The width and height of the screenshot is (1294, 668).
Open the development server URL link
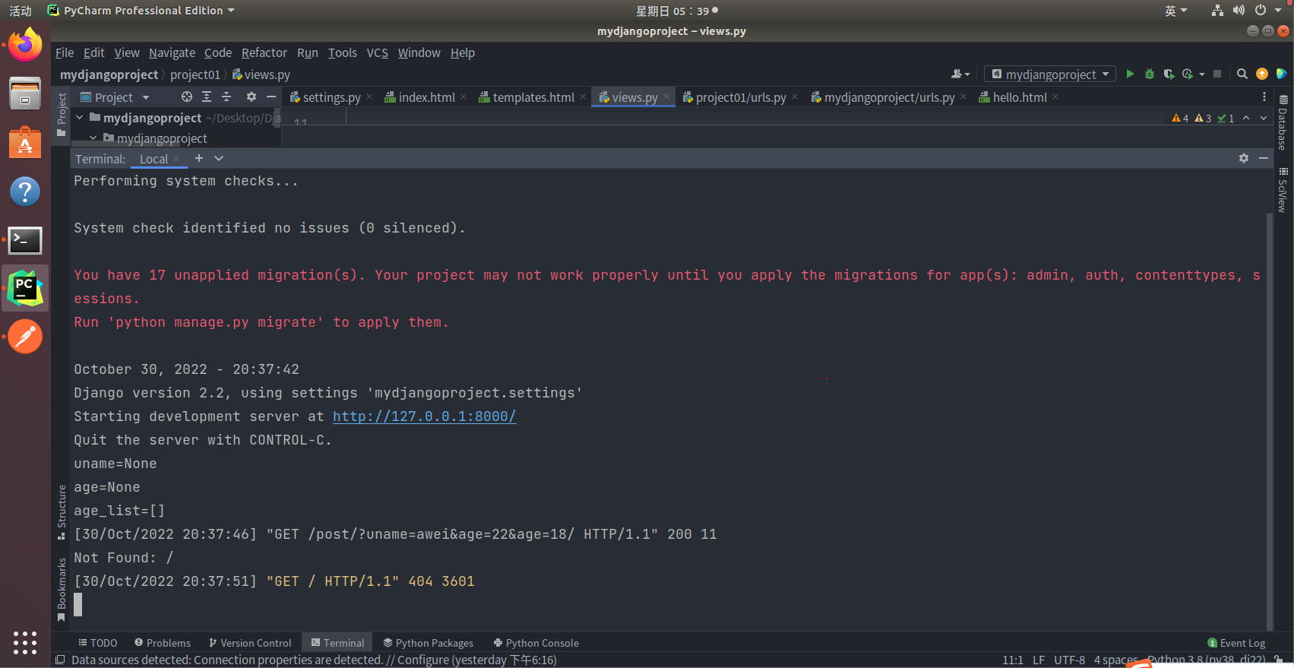coord(424,416)
